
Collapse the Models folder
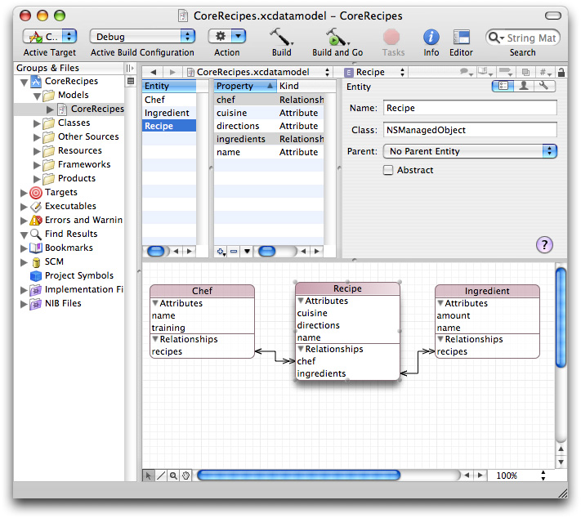click(37, 96)
